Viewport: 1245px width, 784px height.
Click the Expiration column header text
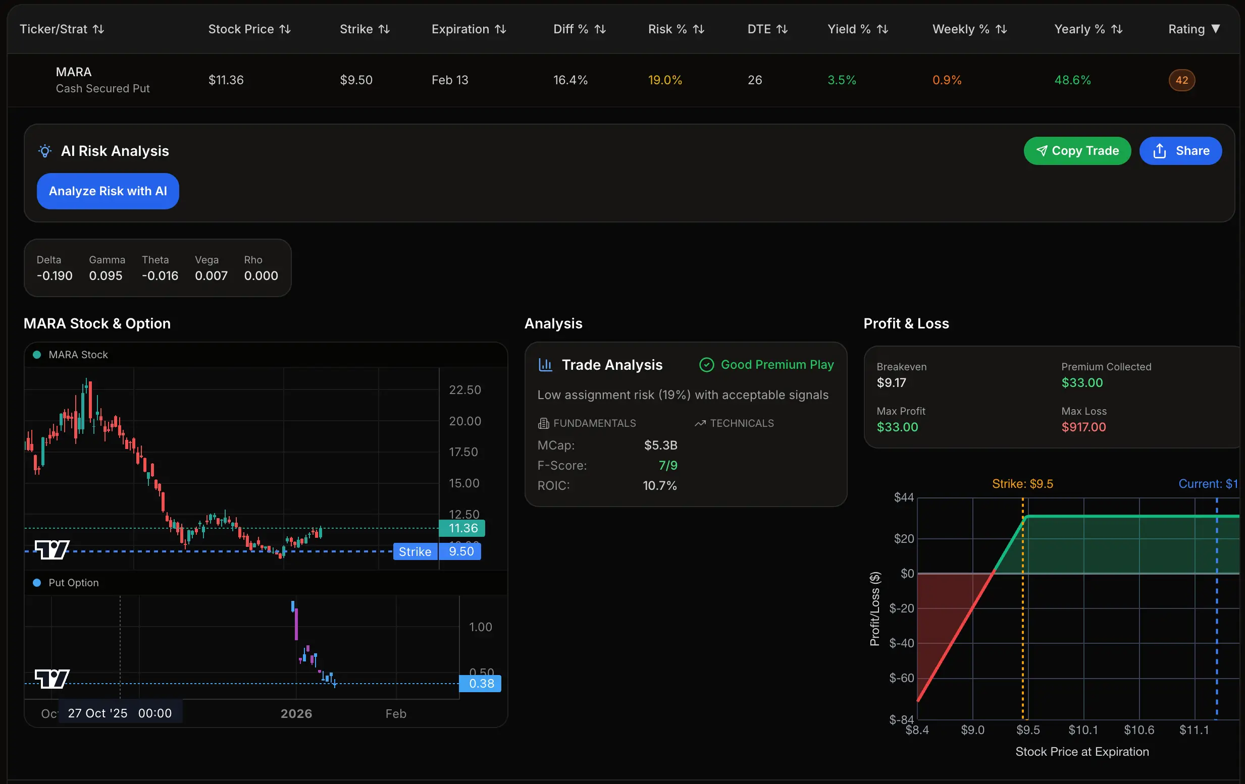coord(460,29)
